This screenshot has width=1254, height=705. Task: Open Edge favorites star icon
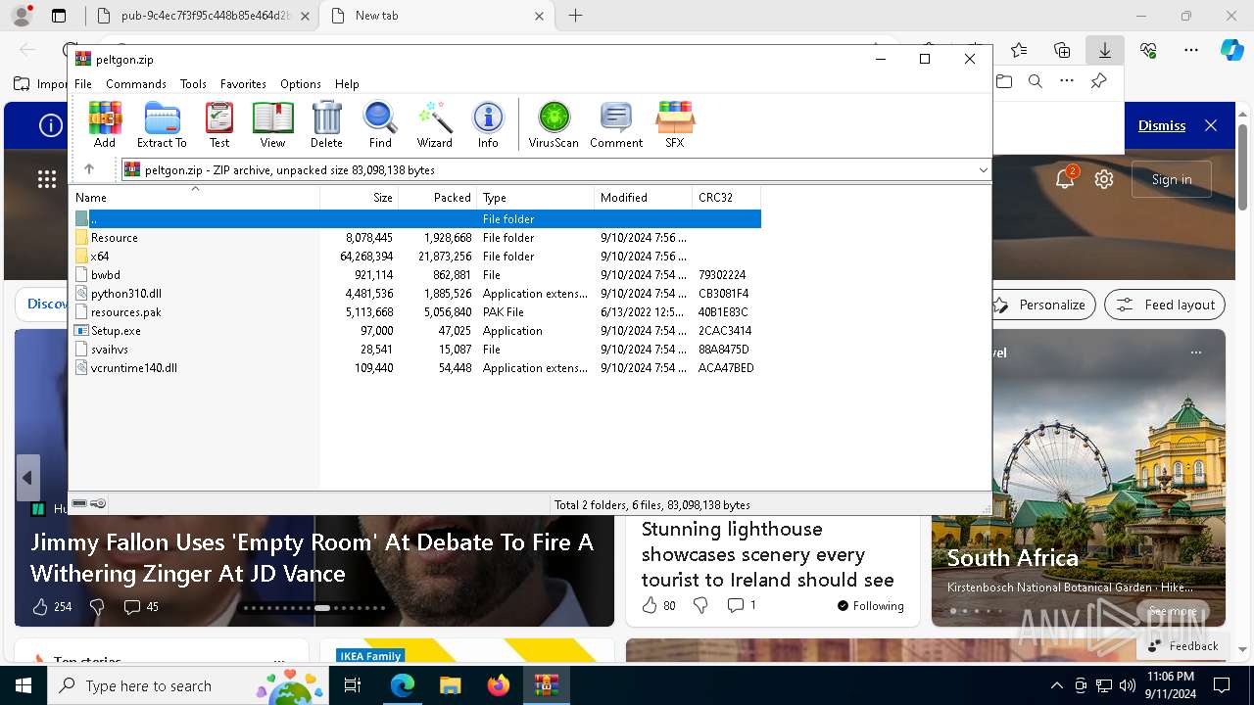[1019, 50]
